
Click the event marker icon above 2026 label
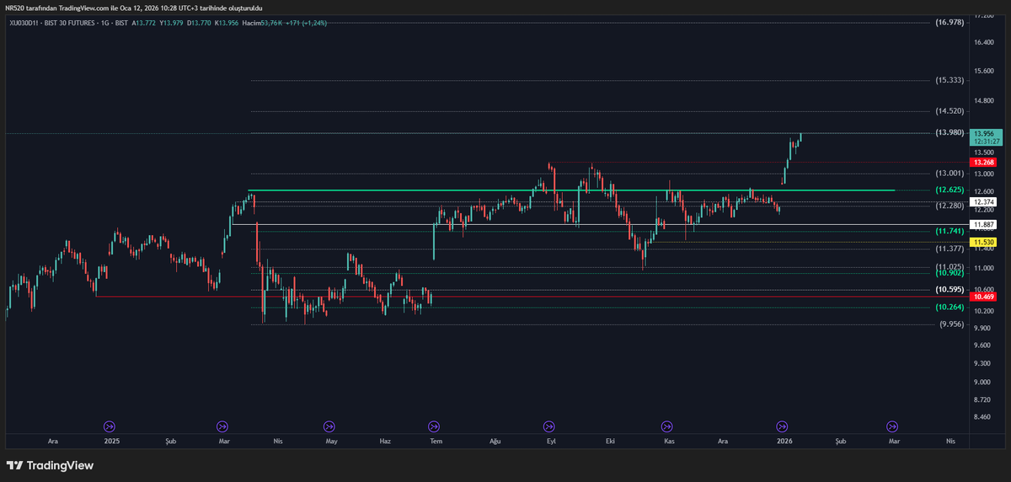click(782, 426)
